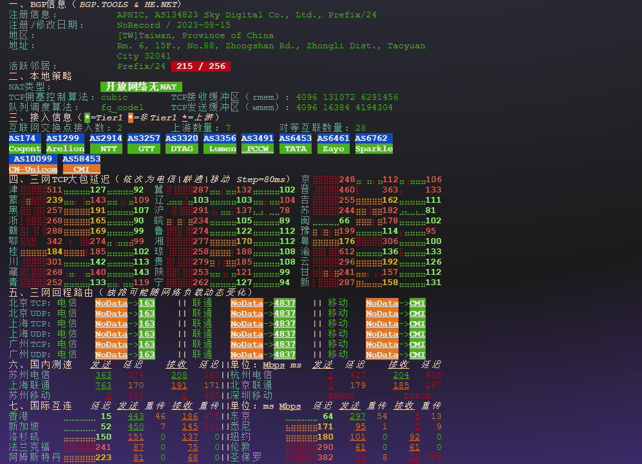This screenshot has width=642, height=464.
Task: Click the AS58453 badge
Action: click(x=81, y=159)
